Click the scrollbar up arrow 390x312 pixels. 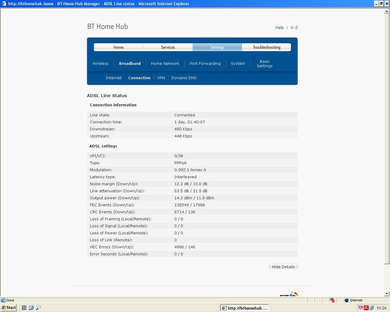point(387,11)
